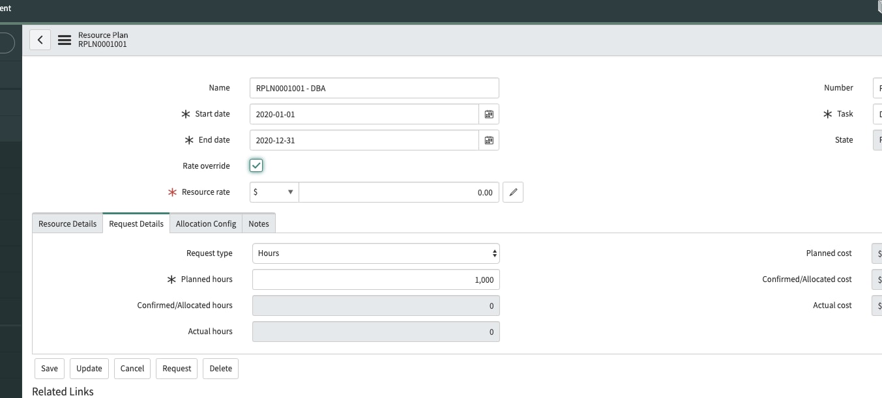Click the Update button
882x398 pixels.
click(89, 368)
